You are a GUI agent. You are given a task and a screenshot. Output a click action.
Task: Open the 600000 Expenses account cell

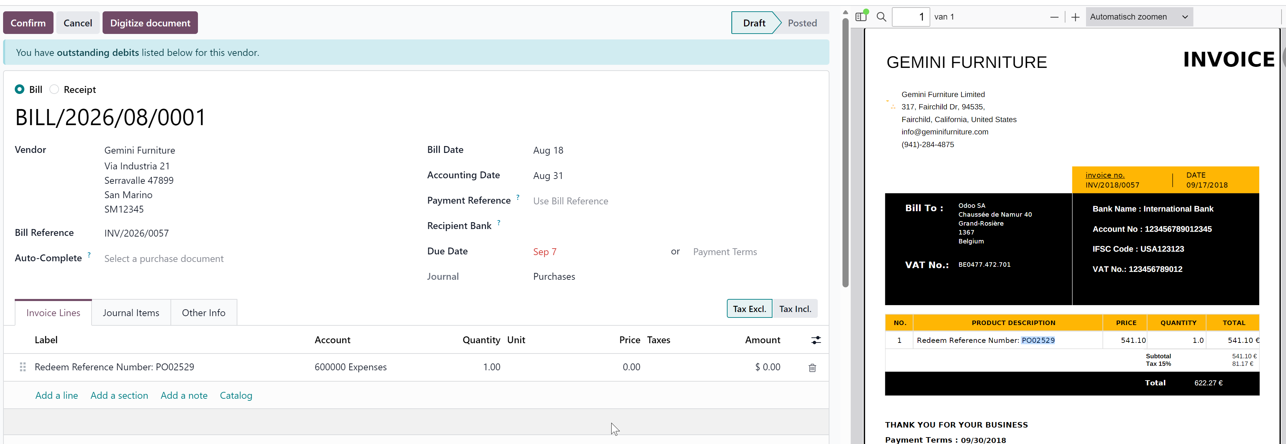351,367
